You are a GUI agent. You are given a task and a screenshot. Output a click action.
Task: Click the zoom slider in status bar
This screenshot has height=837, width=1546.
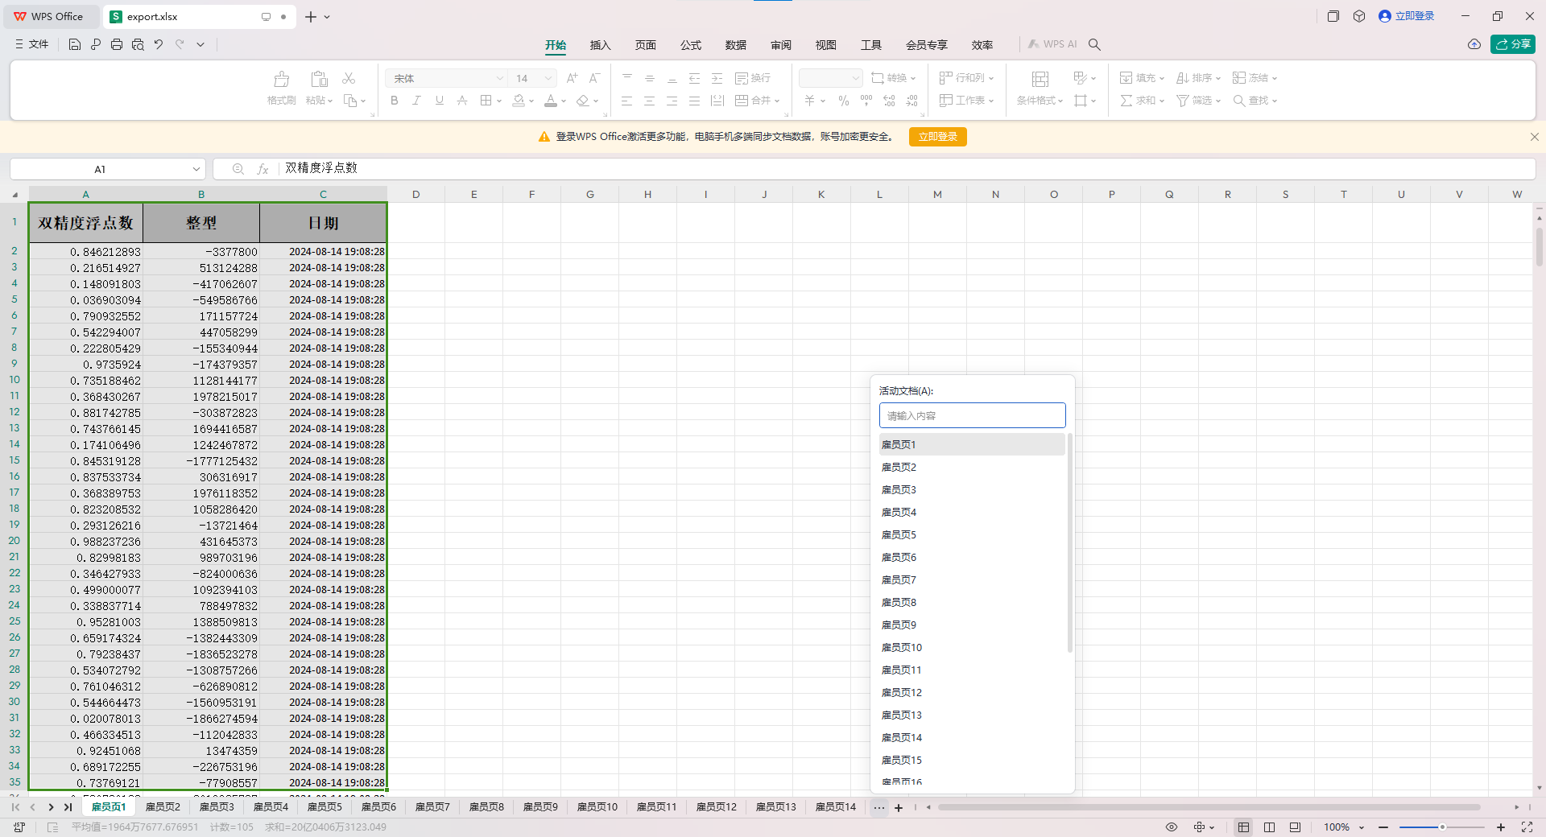(1442, 827)
